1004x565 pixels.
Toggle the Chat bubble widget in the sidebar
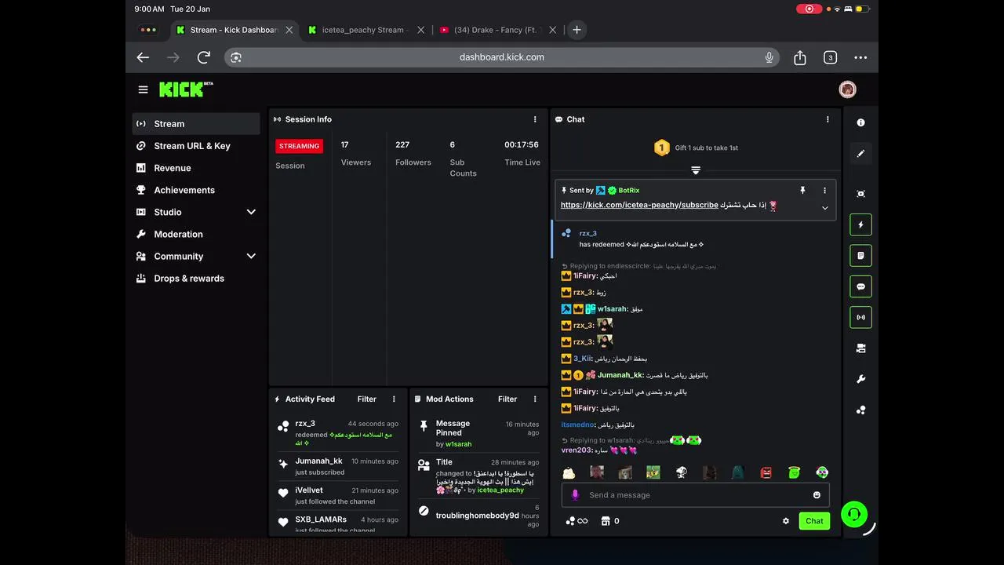(860, 286)
